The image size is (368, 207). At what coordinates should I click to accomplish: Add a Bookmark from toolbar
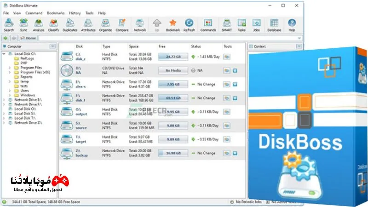coord(173,25)
